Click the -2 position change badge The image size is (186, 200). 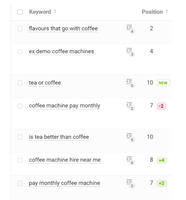click(x=161, y=106)
